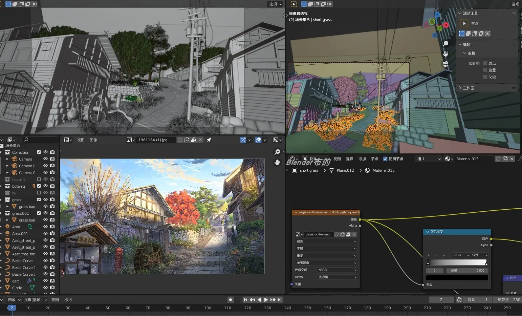Unlink Material.015 with the X button
522x316 pixels.
(512, 159)
